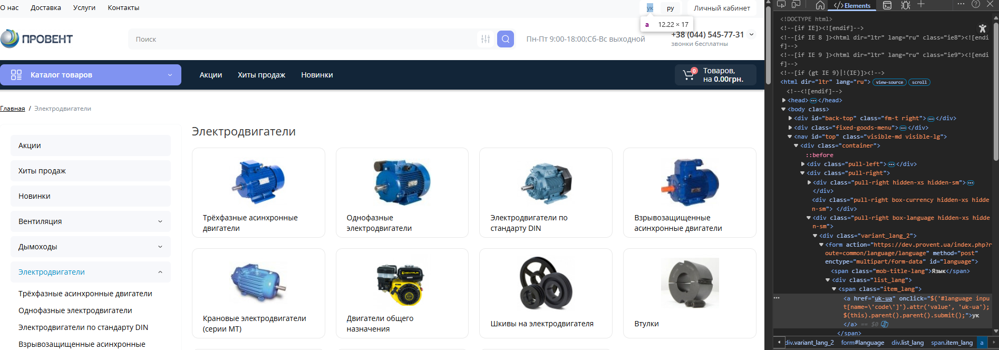999x350 pixels.
Task: Open Новинки in left sidebar
Action: click(x=91, y=196)
